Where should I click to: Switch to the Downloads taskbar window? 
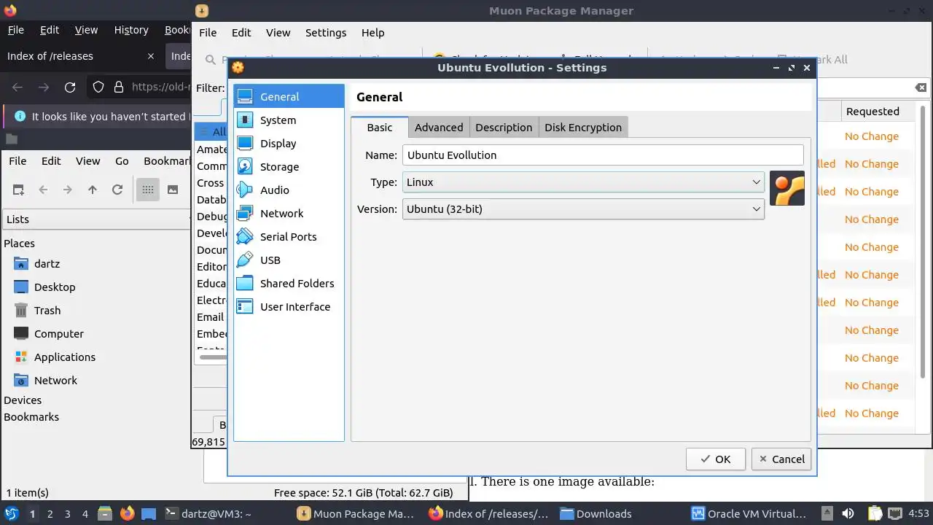point(596,513)
